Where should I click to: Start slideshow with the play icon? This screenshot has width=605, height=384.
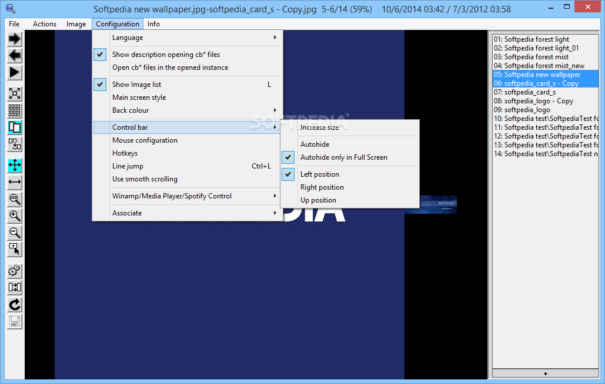(x=15, y=73)
